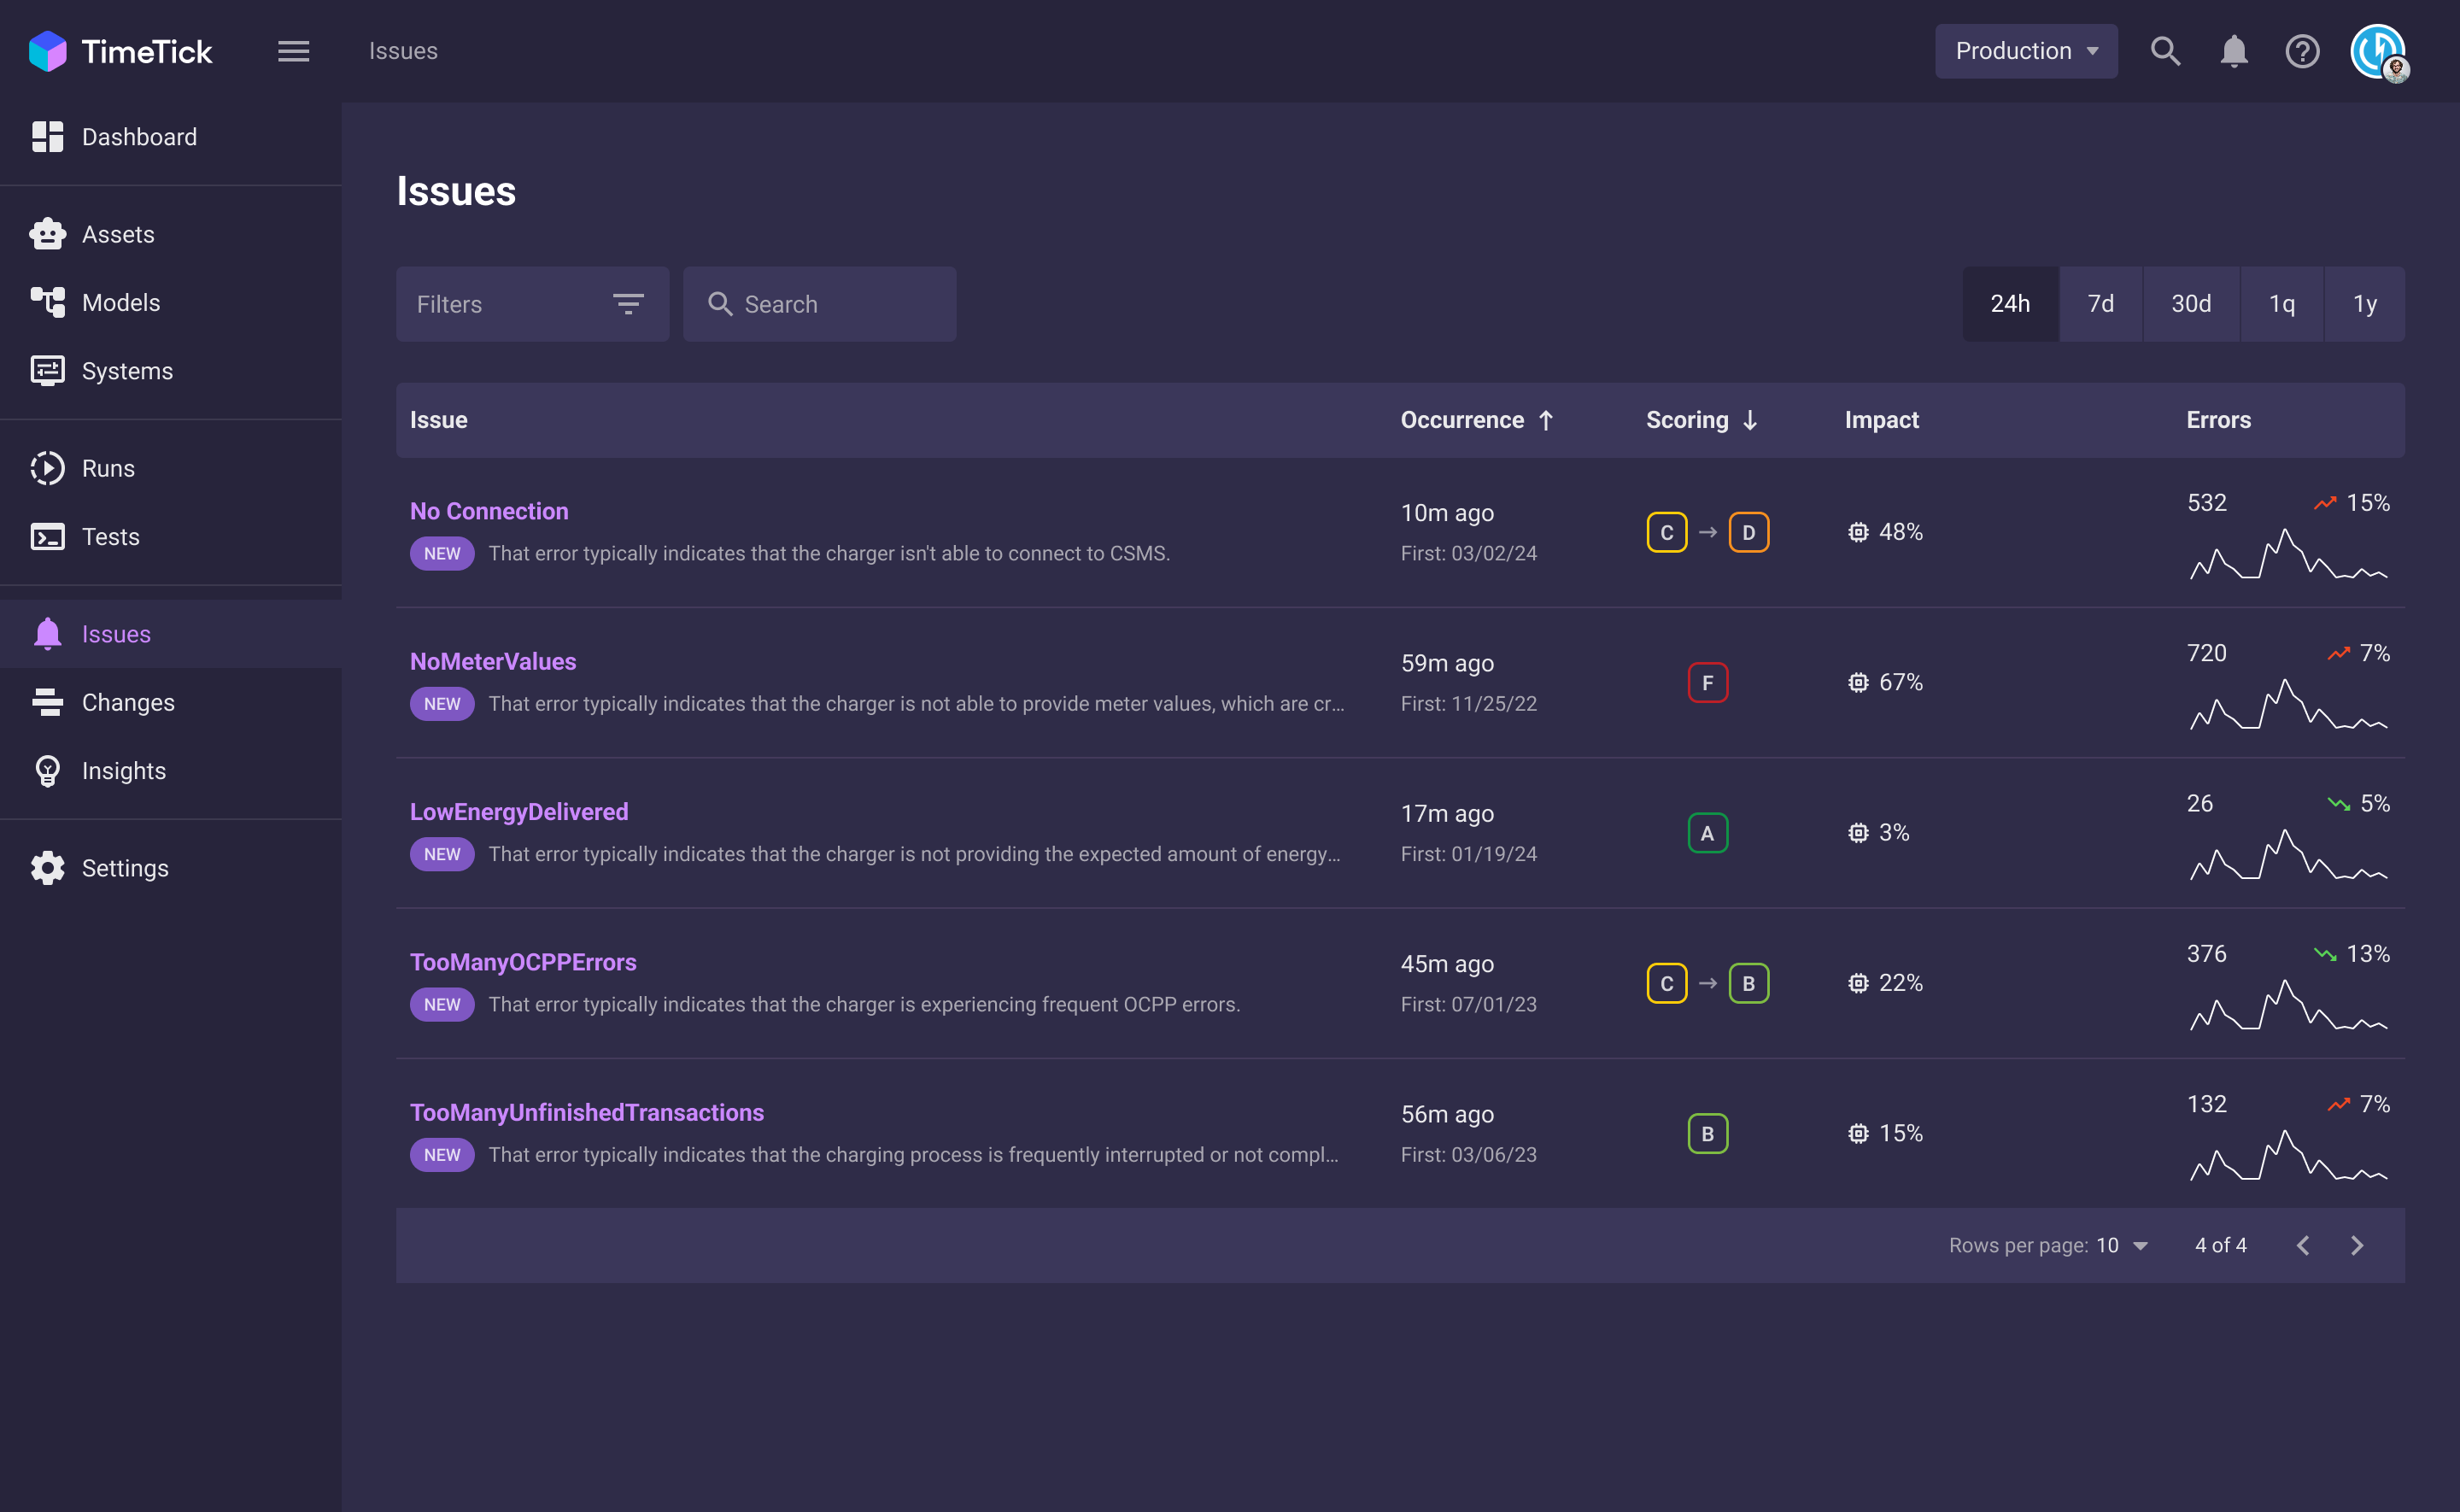The height and width of the screenshot is (1512, 2460).
Task: Select the 1y time range
Action: point(2364,304)
